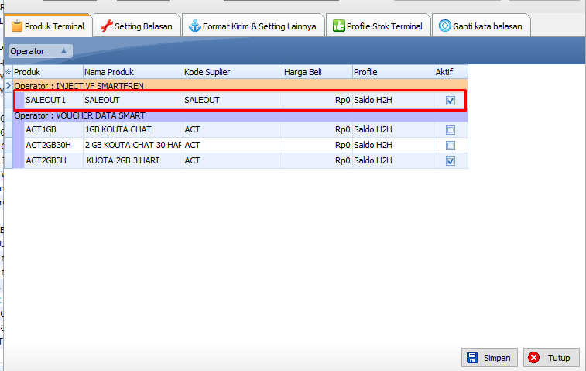Toggle Operator group sort arrow

pyautogui.click(x=64, y=51)
